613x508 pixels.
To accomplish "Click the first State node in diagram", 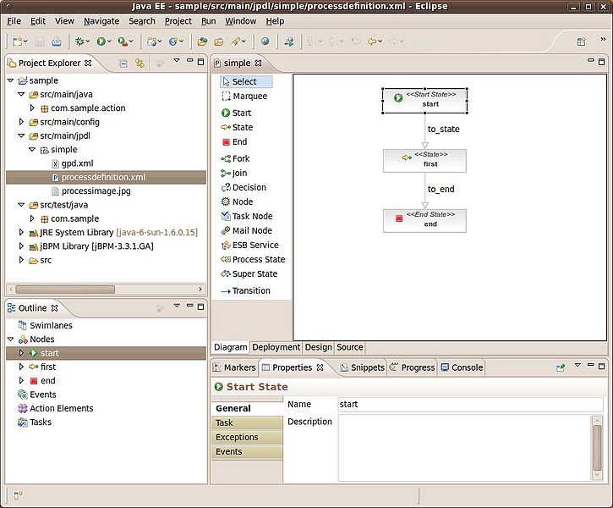I will [424, 161].
